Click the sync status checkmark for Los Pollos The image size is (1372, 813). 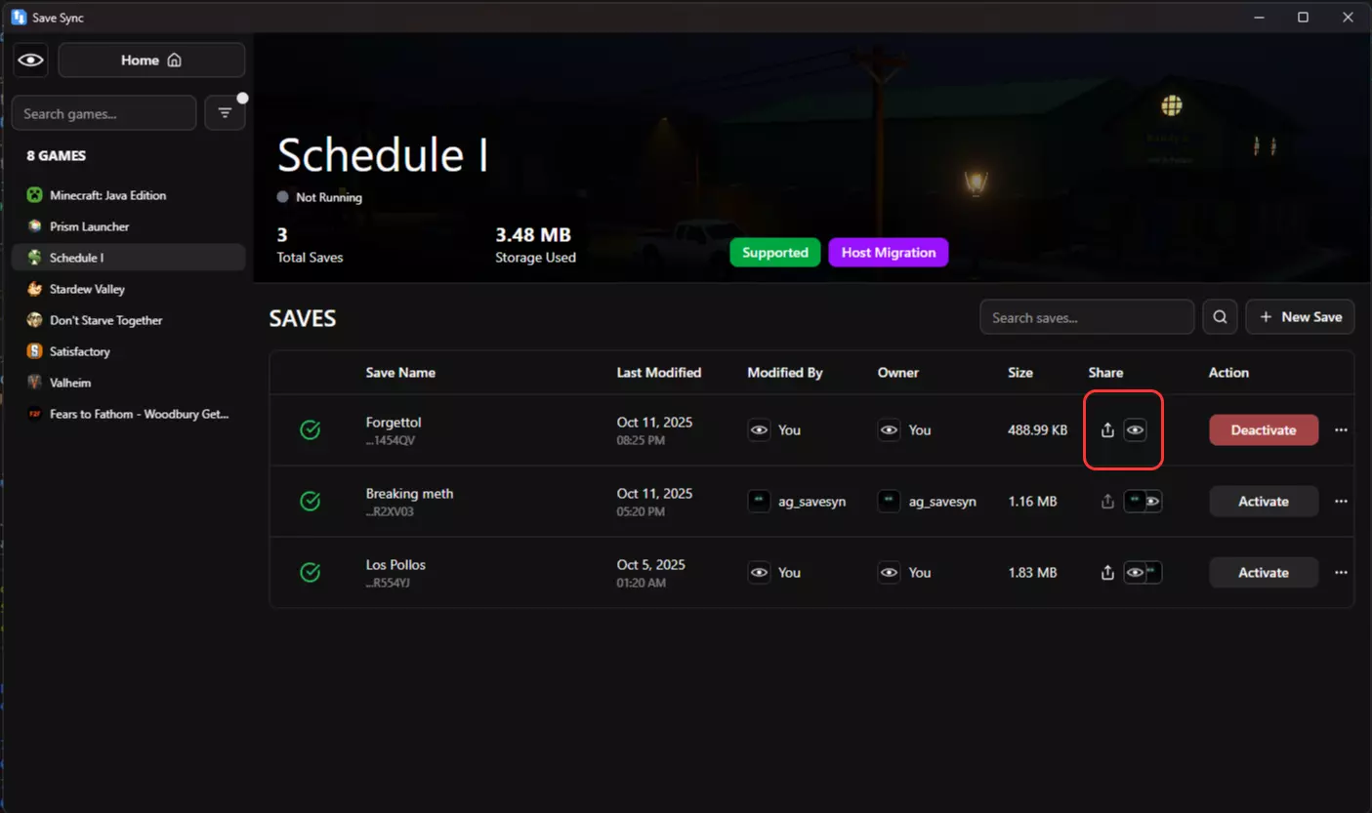[x=310, y=573]
